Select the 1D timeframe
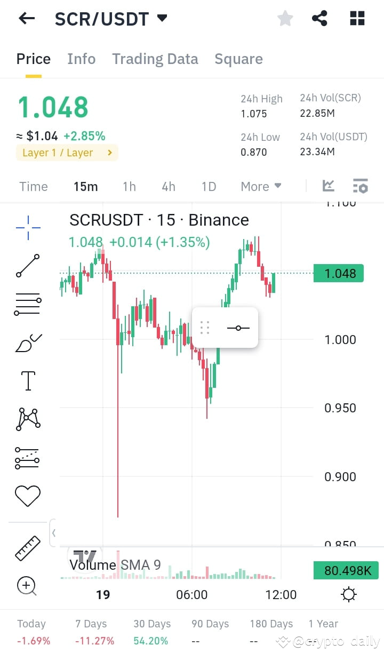The image size is (384, 653). point(208,186)
